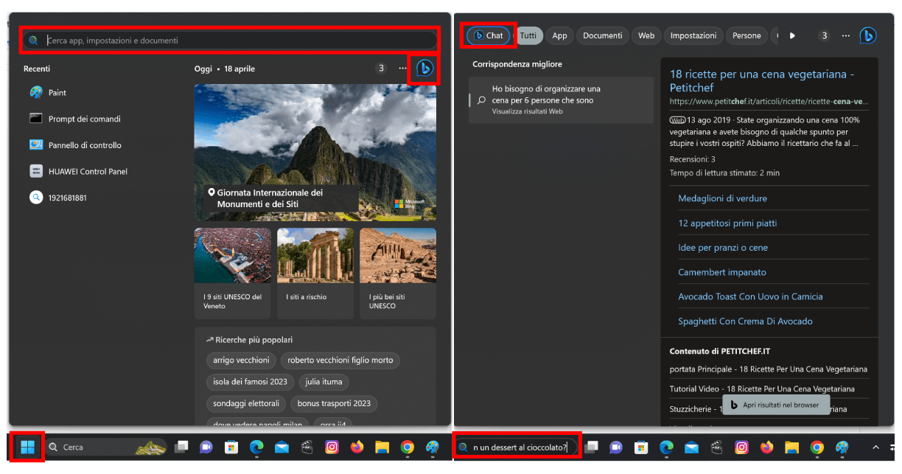Screen dimensions: 902x474
Task: Click the Bing icon beside the results tabs
Action: [867, 35]
